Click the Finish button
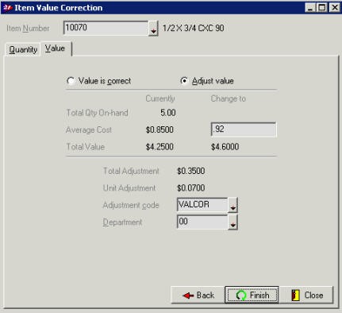342x313 pixels. click(x=252, y=295)
